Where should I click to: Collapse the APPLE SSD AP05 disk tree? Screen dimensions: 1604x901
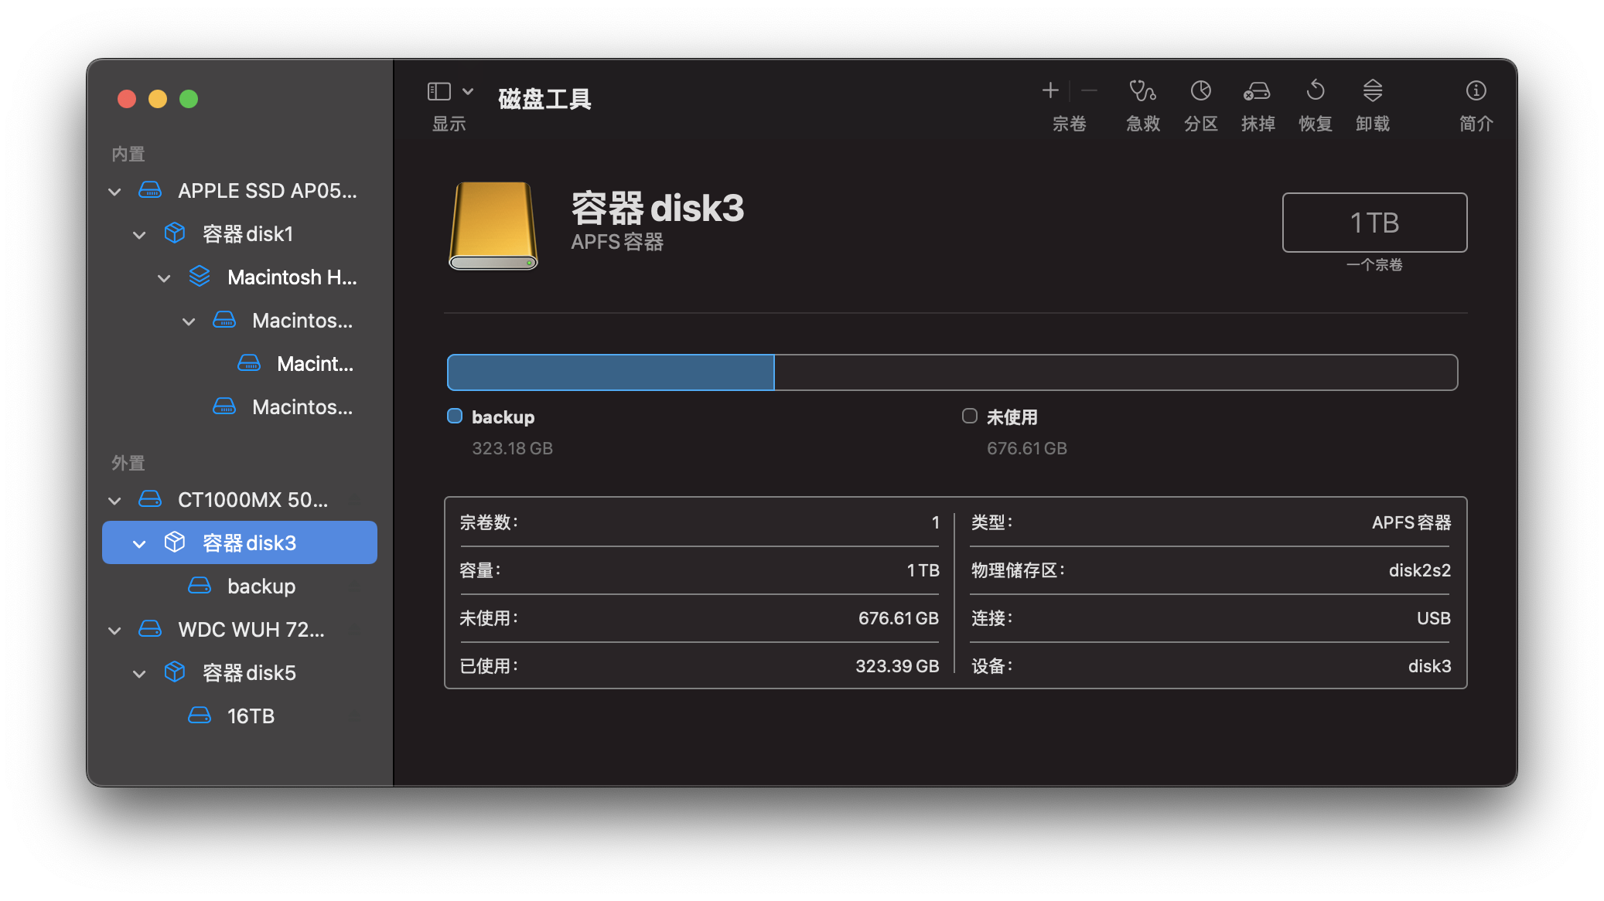[114, 192]
